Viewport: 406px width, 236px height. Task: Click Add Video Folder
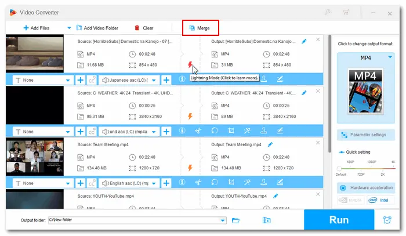click(x=97, y=28)
